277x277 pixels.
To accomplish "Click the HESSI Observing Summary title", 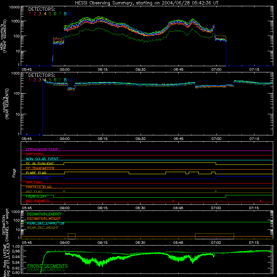I will point(147,3).
